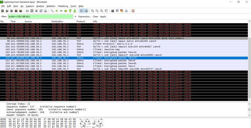
Task: Open Wireshark preferences icon
Action: click(126, 11)
